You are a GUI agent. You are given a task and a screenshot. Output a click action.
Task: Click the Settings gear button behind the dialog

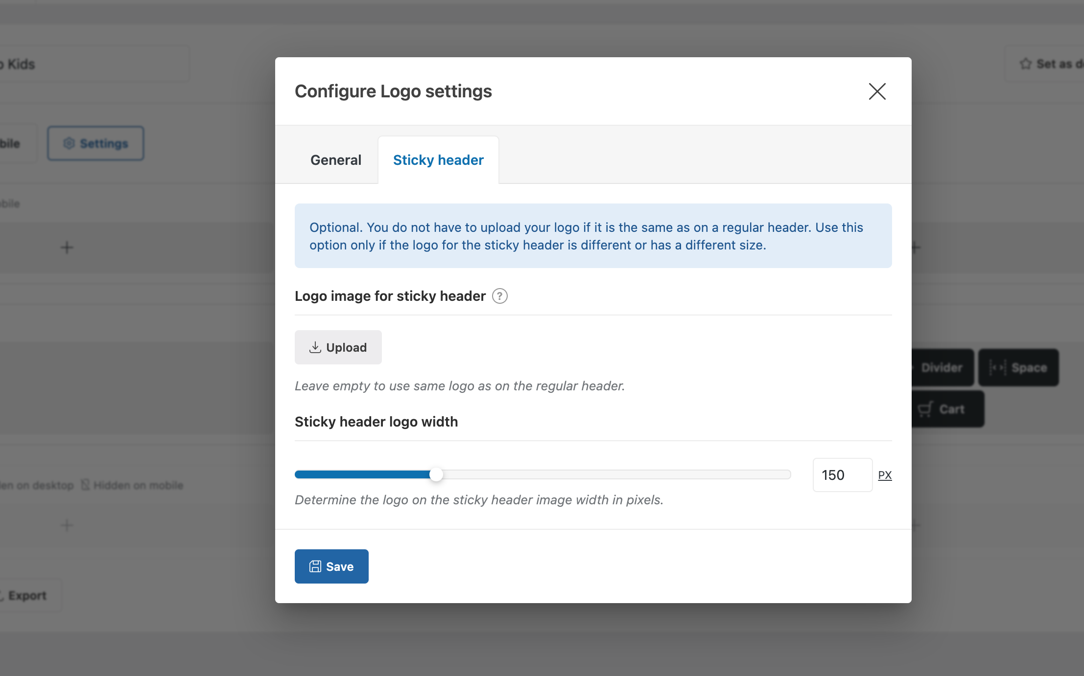point(95,143)
